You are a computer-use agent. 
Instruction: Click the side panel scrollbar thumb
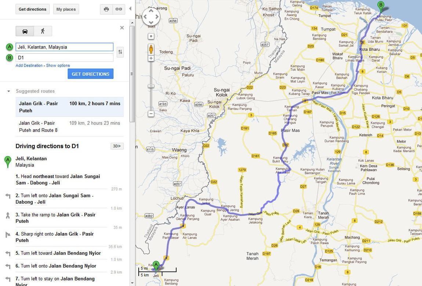(132, 74)
